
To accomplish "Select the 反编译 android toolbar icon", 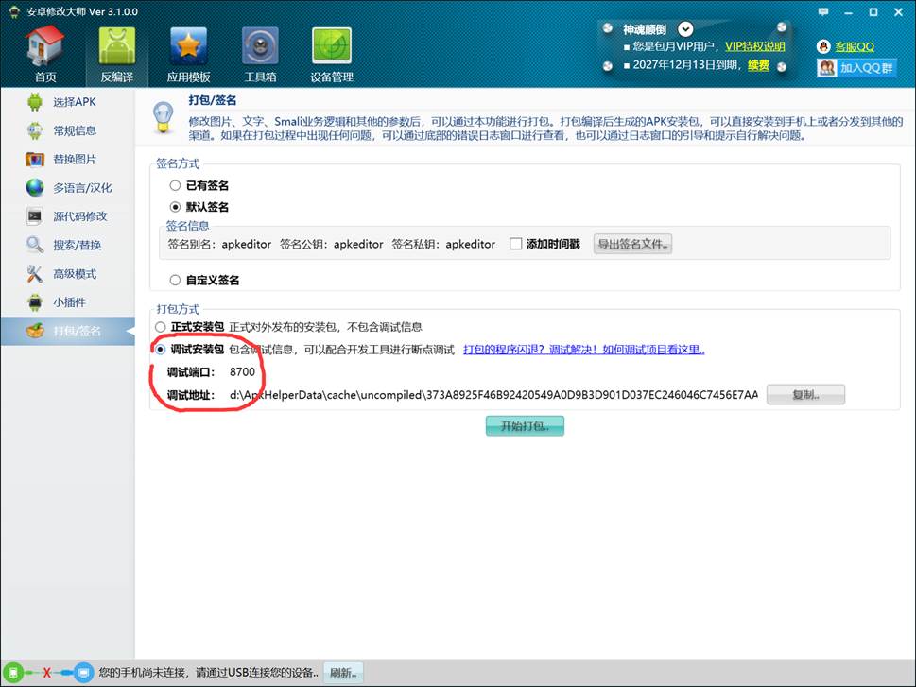I will (117, 45).
